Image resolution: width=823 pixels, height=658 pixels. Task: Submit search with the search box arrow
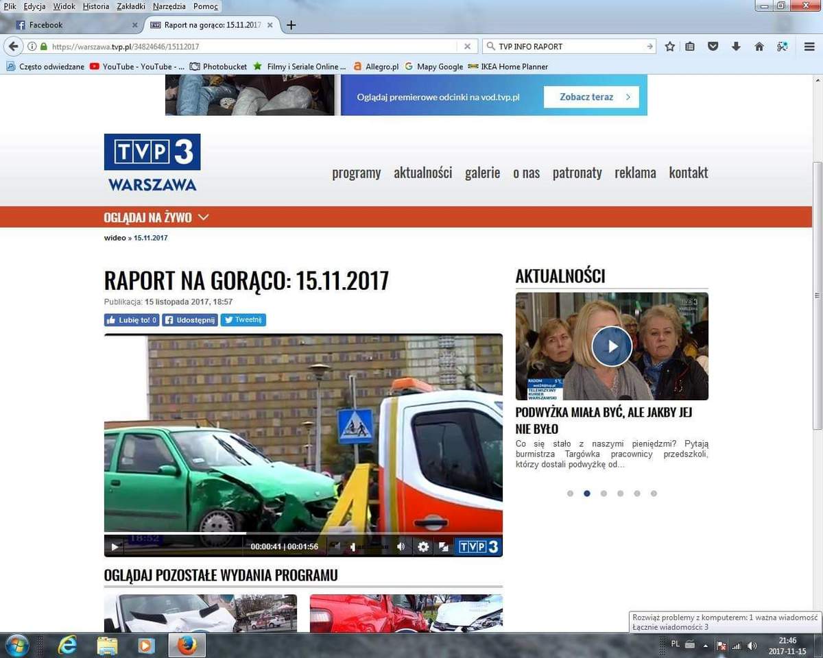coord(649,47)
